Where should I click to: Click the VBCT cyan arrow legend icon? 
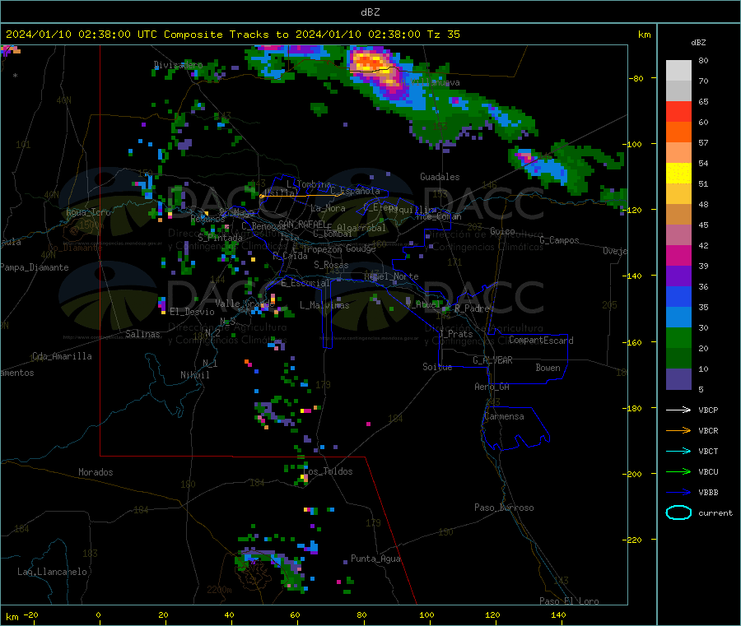click(x=678, y=452)
